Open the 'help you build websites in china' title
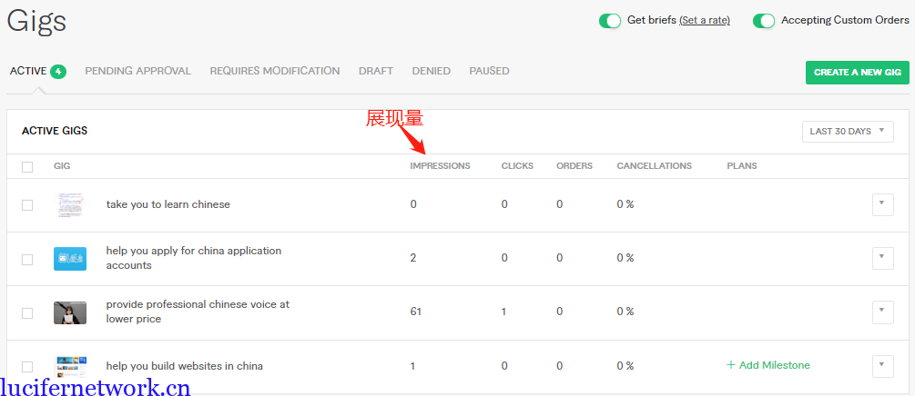Image resolution: width=915 pixels, height=396 pixels. pos(184,366)
